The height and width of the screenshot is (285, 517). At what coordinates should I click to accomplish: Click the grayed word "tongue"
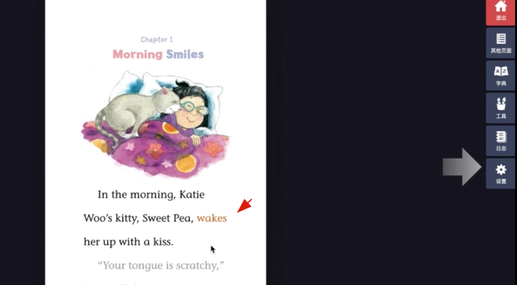click(x=143, y=266)
